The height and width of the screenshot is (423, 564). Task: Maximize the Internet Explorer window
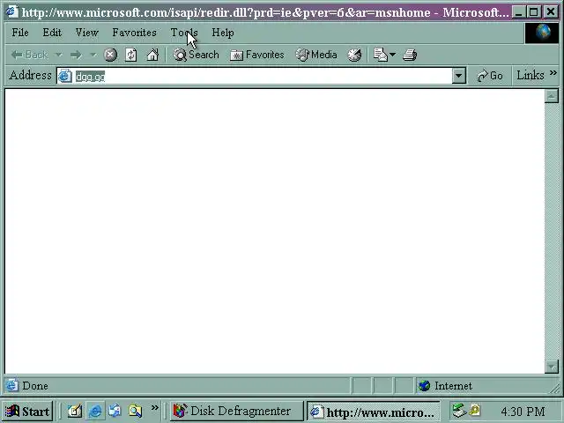(534, 12)
